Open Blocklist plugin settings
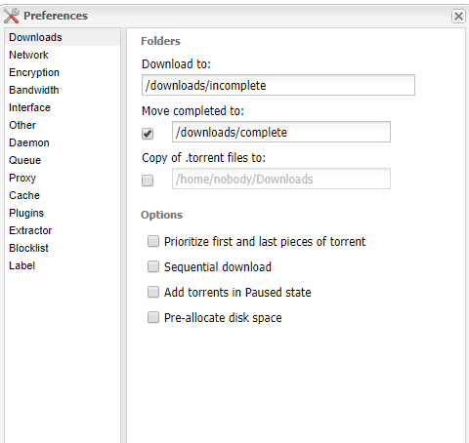Screen dimensions: 469x443 coord(63,248)
